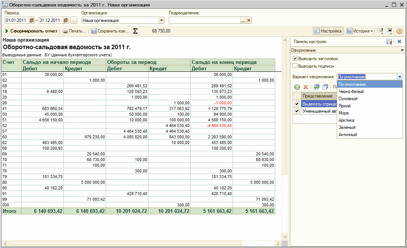Click the green add formatting rule icon
Image resolution: width=407 pixels, height=248 pixels.
pos(297,87)
